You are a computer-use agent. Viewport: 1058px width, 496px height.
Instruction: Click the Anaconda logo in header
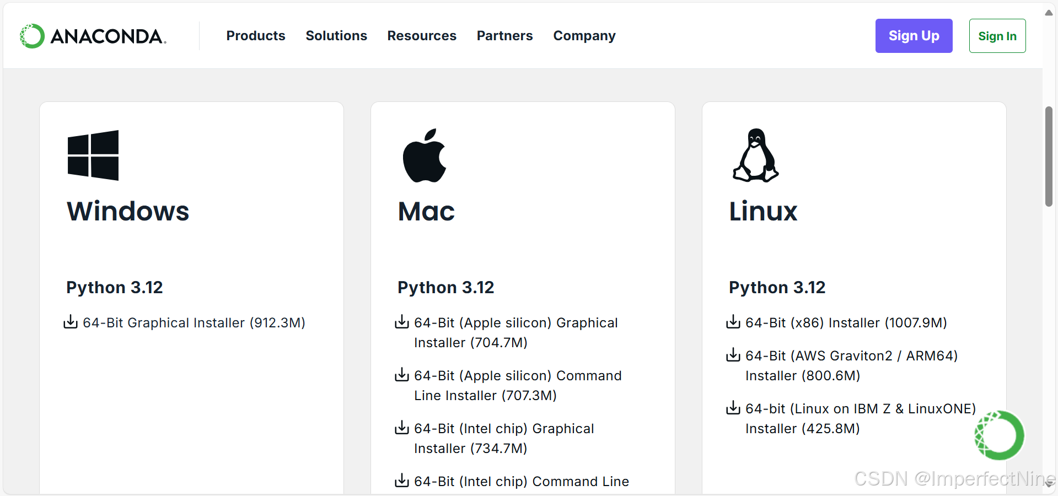[93, 36]
